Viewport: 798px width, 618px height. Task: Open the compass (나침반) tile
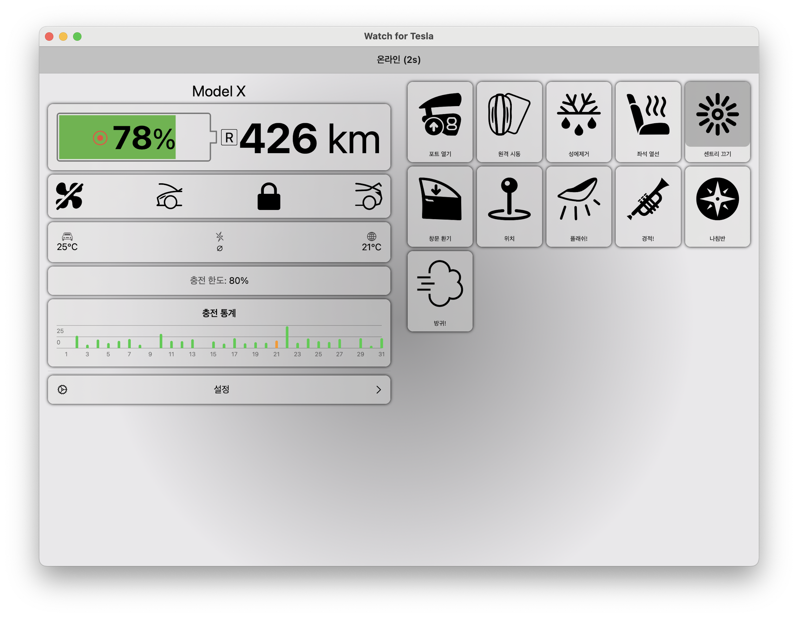(717, 206)
